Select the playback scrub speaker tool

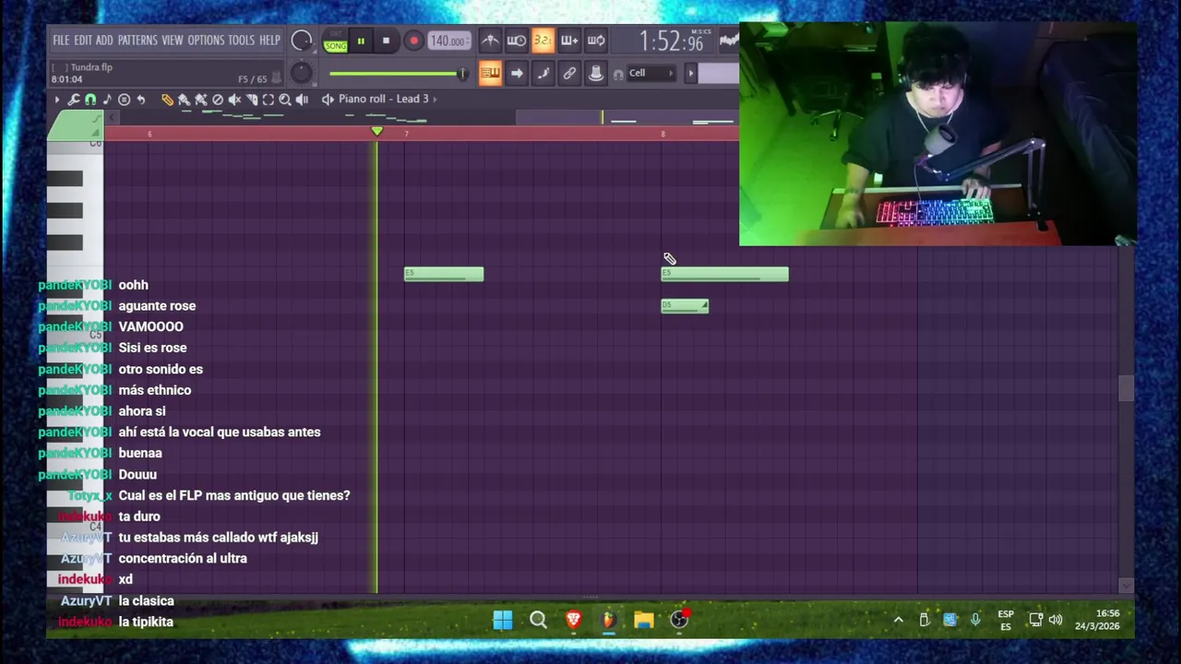(302, 99)
